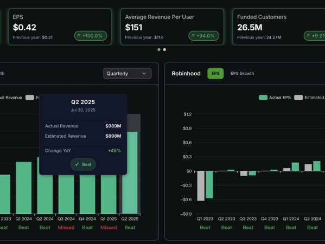Click the Q3 2023 EPS axis label

pyautogui.click(x=248, y=219)
